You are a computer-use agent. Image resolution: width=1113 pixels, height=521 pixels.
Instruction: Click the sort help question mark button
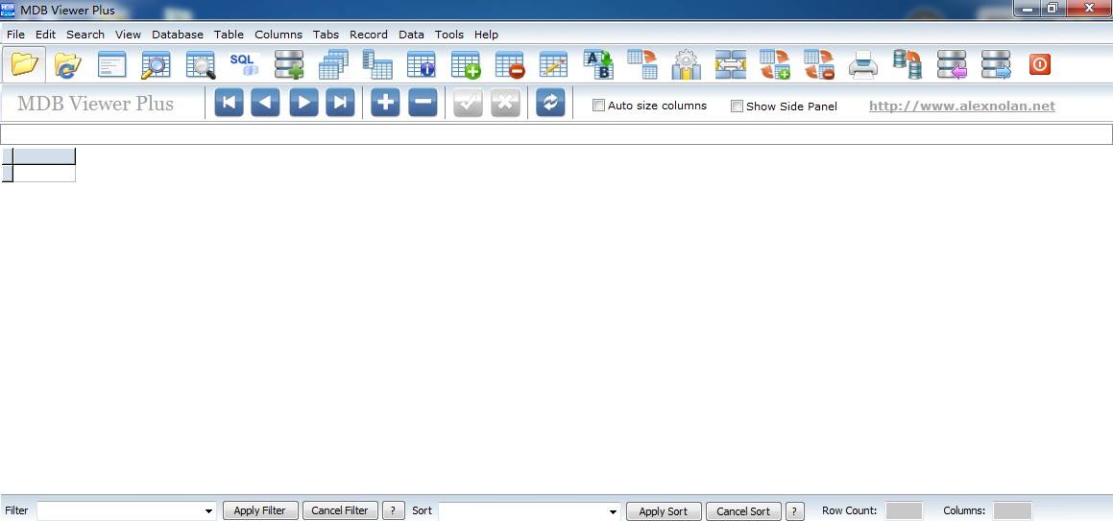click(795, 511)
